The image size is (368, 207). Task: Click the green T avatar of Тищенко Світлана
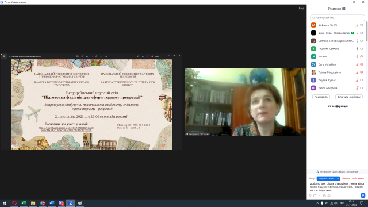(313, 49)
